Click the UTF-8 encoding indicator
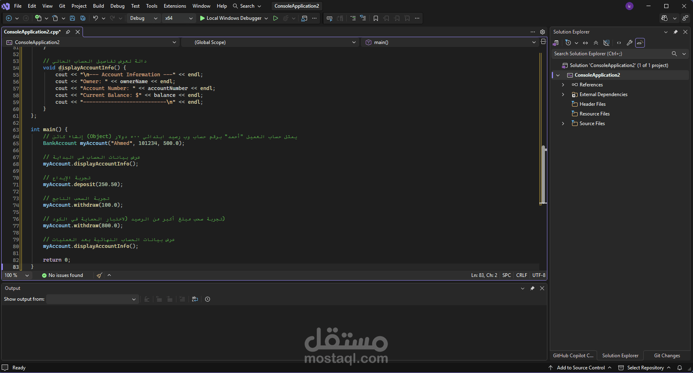Viewport: 693px width, 373px height. click(538, 275)
